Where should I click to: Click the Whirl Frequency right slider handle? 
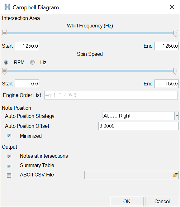pos(176,33)
